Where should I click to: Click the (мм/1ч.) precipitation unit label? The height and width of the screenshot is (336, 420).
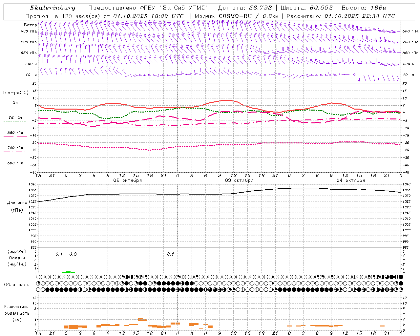coord(17,264)
